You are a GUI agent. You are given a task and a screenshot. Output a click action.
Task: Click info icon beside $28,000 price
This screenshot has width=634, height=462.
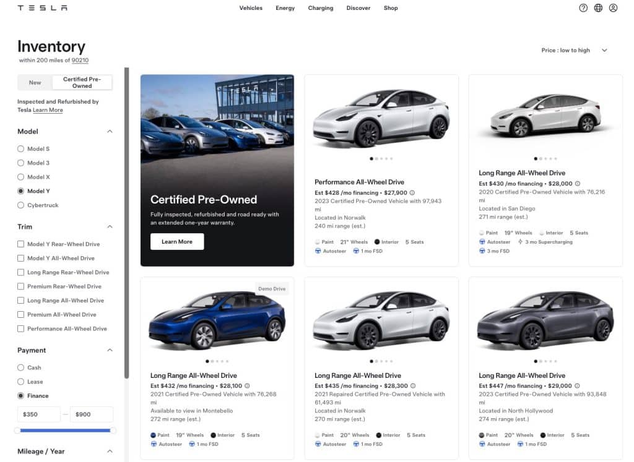(578, 183)
